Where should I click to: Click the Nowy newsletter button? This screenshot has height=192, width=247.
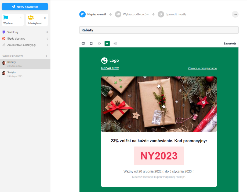(25, 7)
